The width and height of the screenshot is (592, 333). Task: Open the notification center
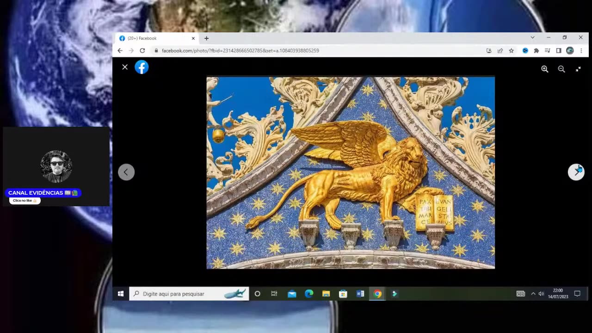pos(577,294)
